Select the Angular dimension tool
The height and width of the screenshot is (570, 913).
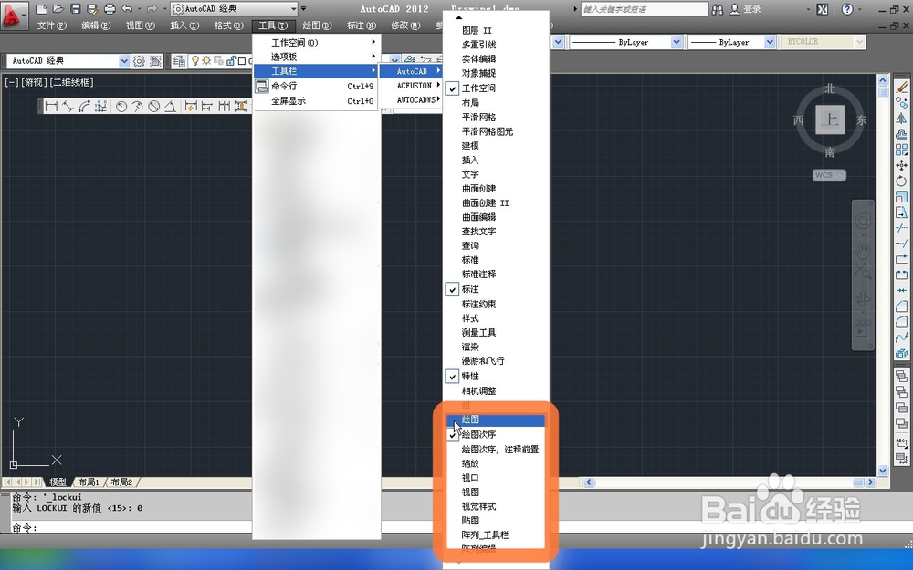170,106
